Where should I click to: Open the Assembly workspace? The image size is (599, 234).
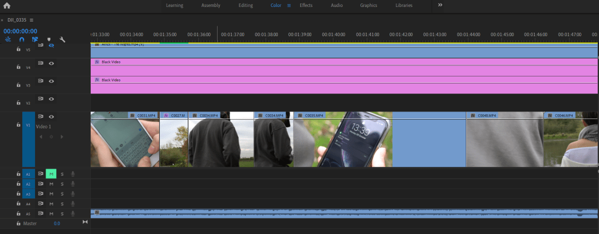(x=211, y=5)
